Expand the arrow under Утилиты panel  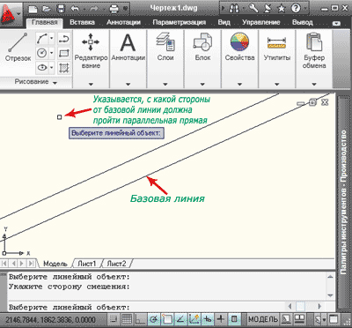(x=277, y=84)
